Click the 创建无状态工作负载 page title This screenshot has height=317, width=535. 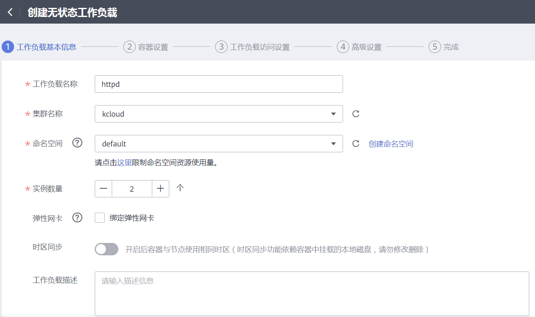click(72, 12)
